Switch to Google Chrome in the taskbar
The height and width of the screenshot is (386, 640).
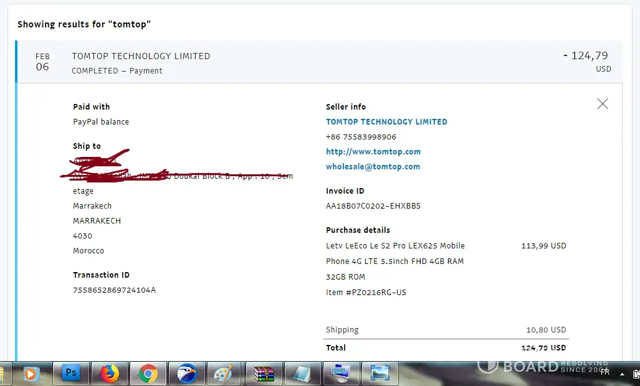point(148,373)
